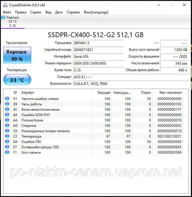Click the standard field ACS-4
This screenshot has height=197, width=192.
tap(131, 77)
